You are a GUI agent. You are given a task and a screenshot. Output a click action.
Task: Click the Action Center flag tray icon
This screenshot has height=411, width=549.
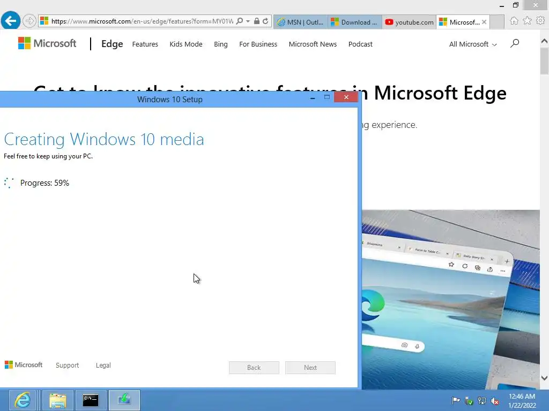click(x=456, y=400)
